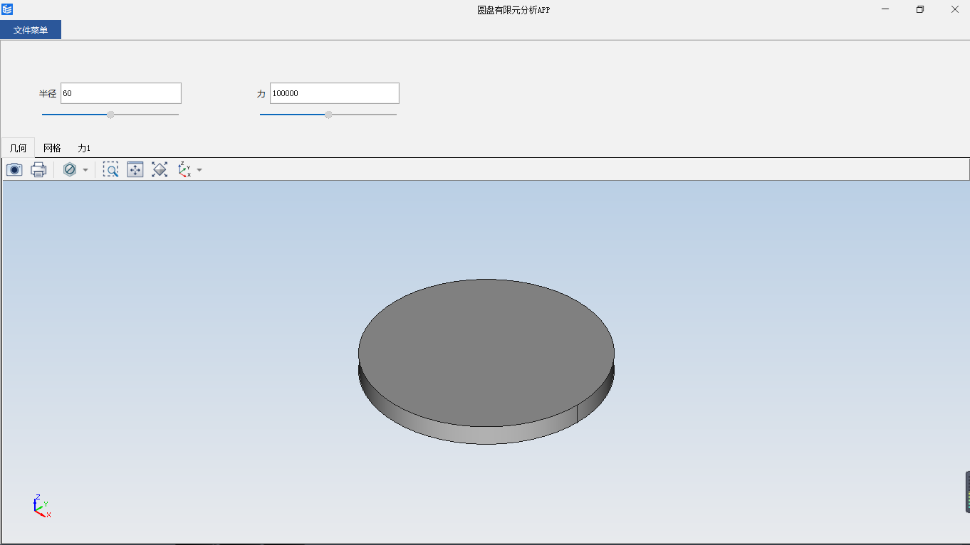The width and height of the screenshot is (970, 545).
Task: Click the 半径 slider handle
Action: tap(110, 115)
